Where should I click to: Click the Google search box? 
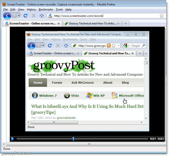point(135,46)
